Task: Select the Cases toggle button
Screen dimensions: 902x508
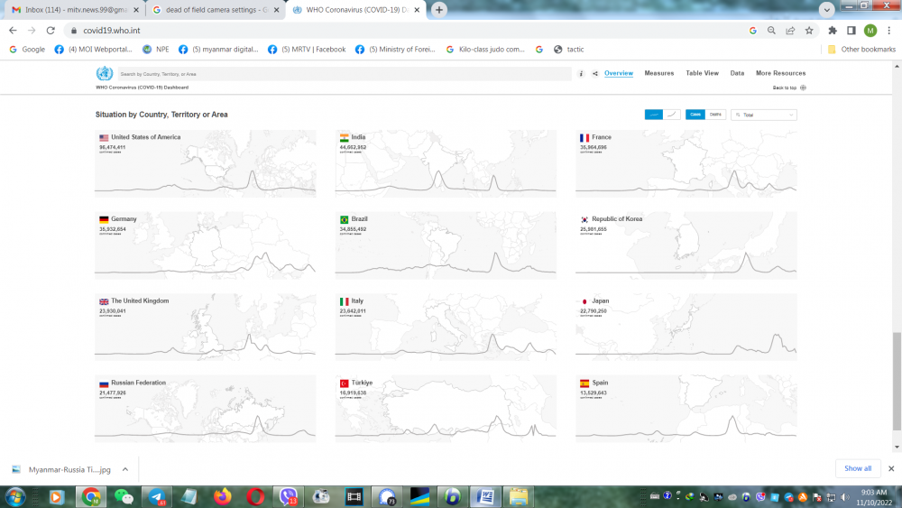Action: [695, 115]
